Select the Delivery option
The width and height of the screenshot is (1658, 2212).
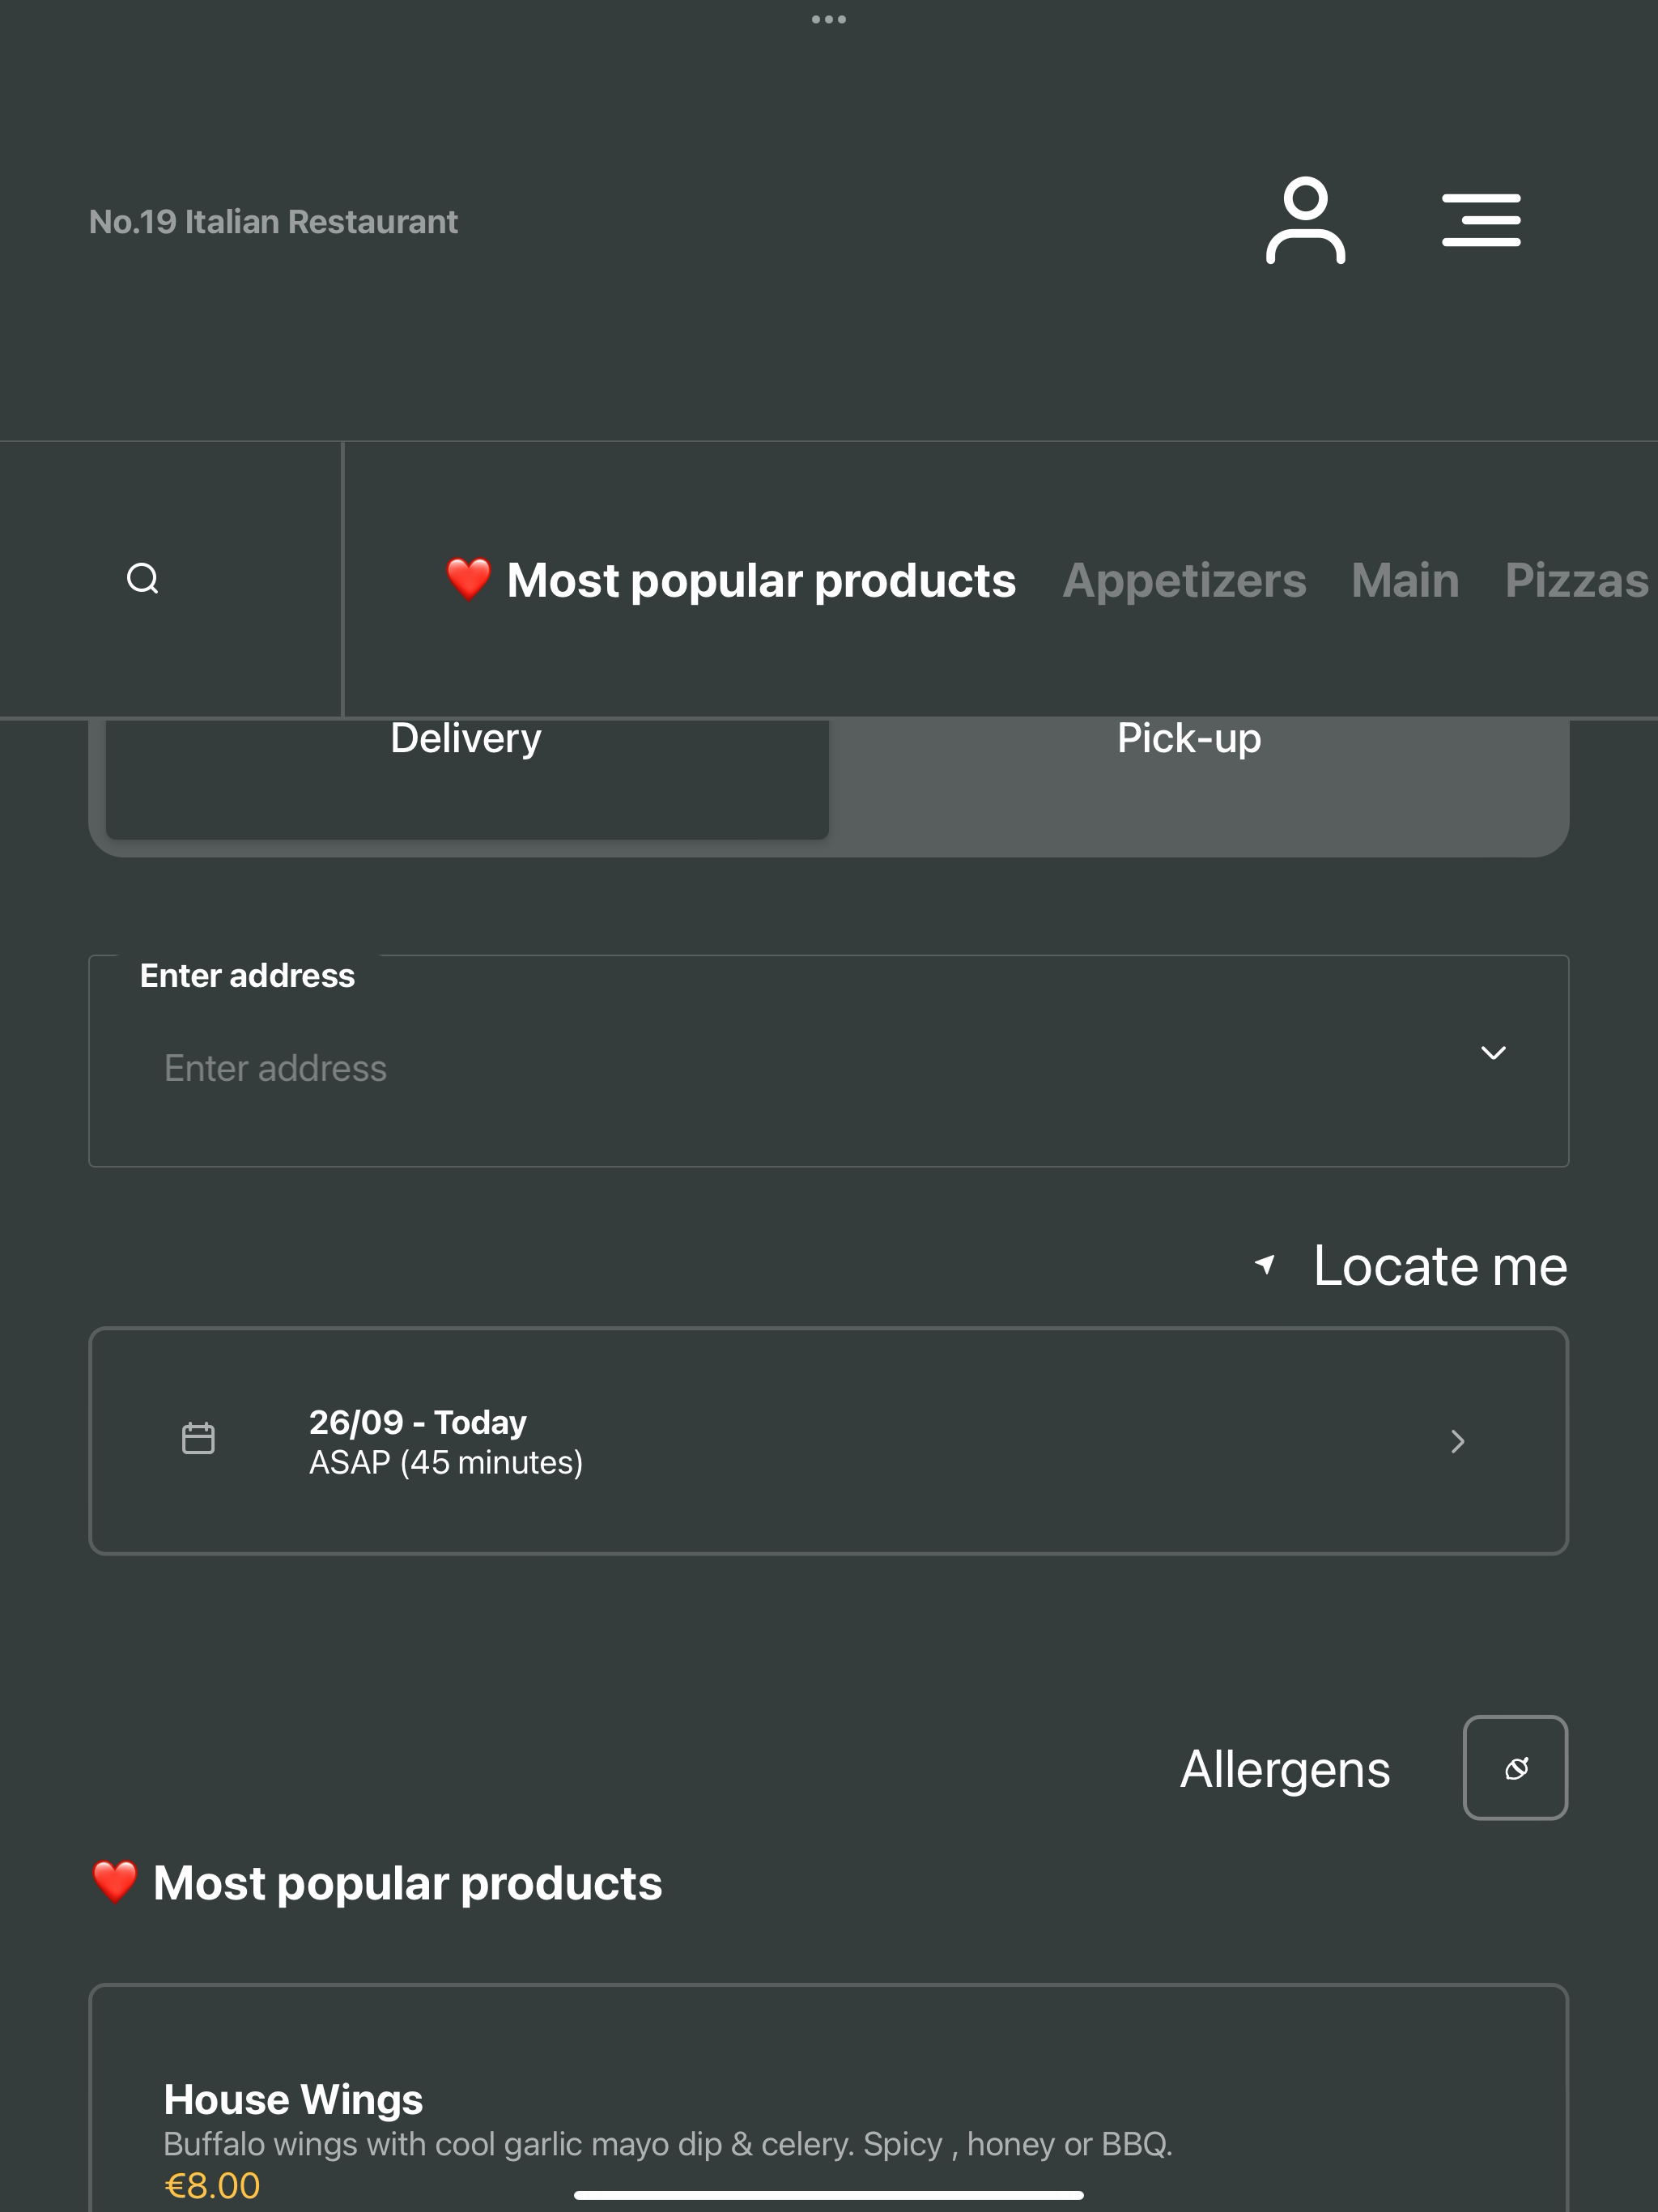(x=467, y=778)
